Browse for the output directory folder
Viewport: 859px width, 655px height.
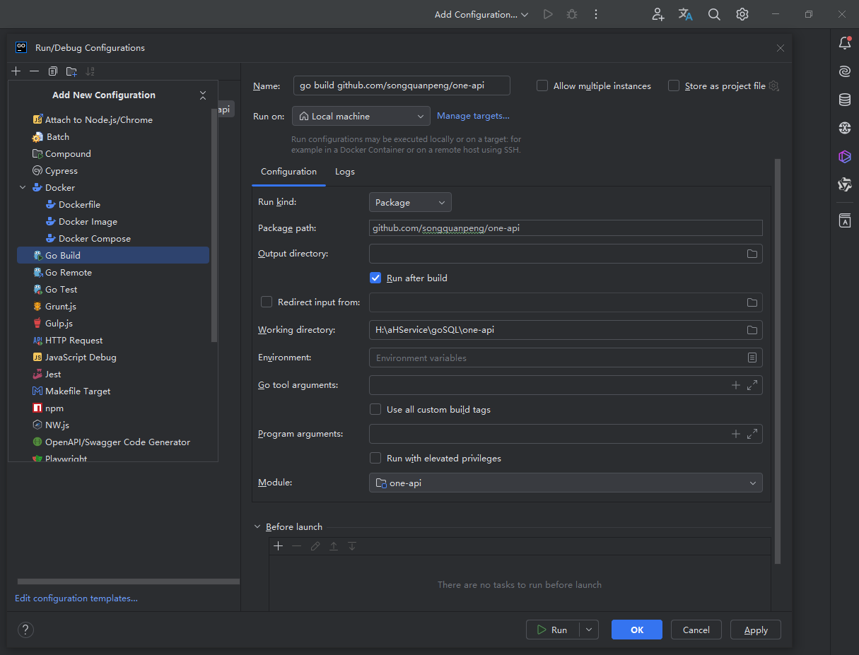[752, 254]
